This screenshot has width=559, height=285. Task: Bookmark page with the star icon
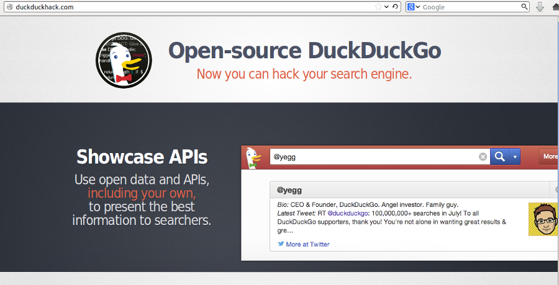coord(378,7)
